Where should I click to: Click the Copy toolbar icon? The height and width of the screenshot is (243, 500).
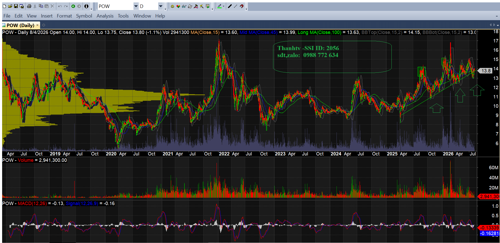pos(41,6)
